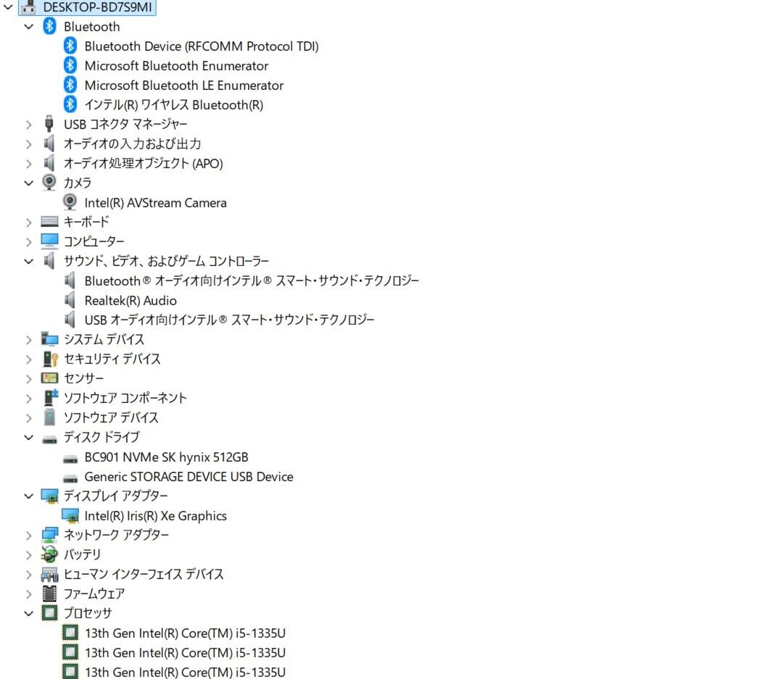
Task: Click the monitor icon beside コンピューター
Action: (49, 241)
